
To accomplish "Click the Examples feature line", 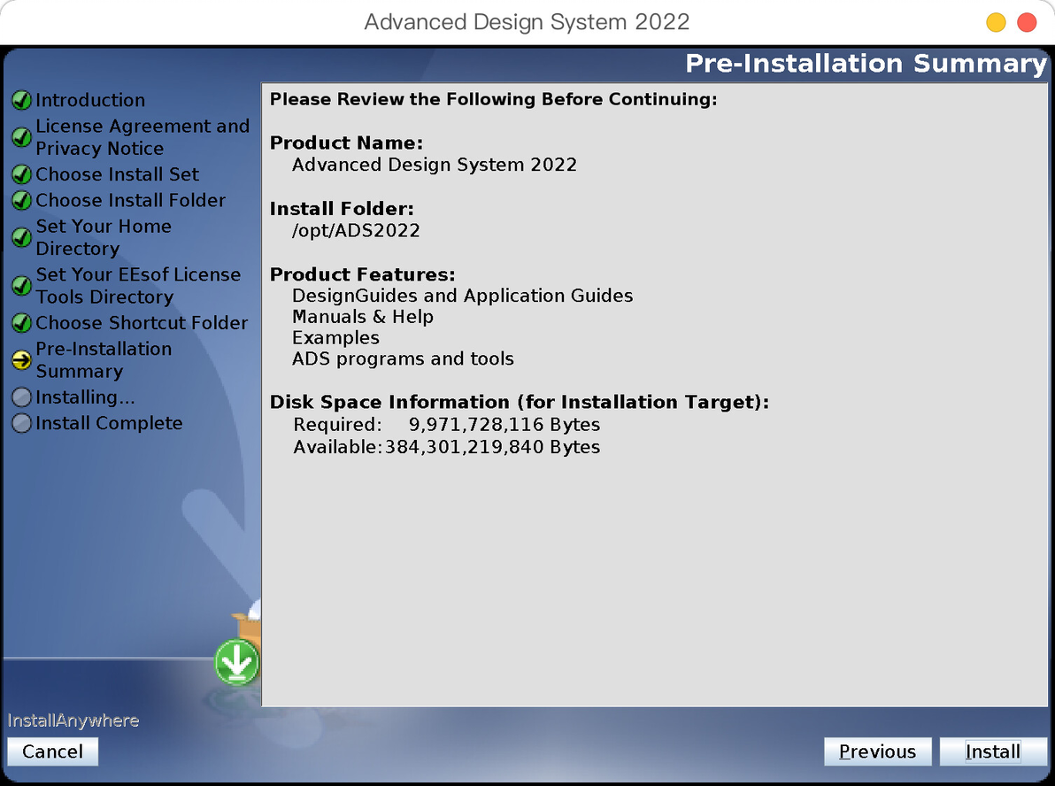I will [x=335, y=338].
